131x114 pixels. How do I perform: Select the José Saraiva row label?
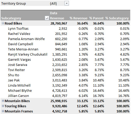tap(18, 65)
